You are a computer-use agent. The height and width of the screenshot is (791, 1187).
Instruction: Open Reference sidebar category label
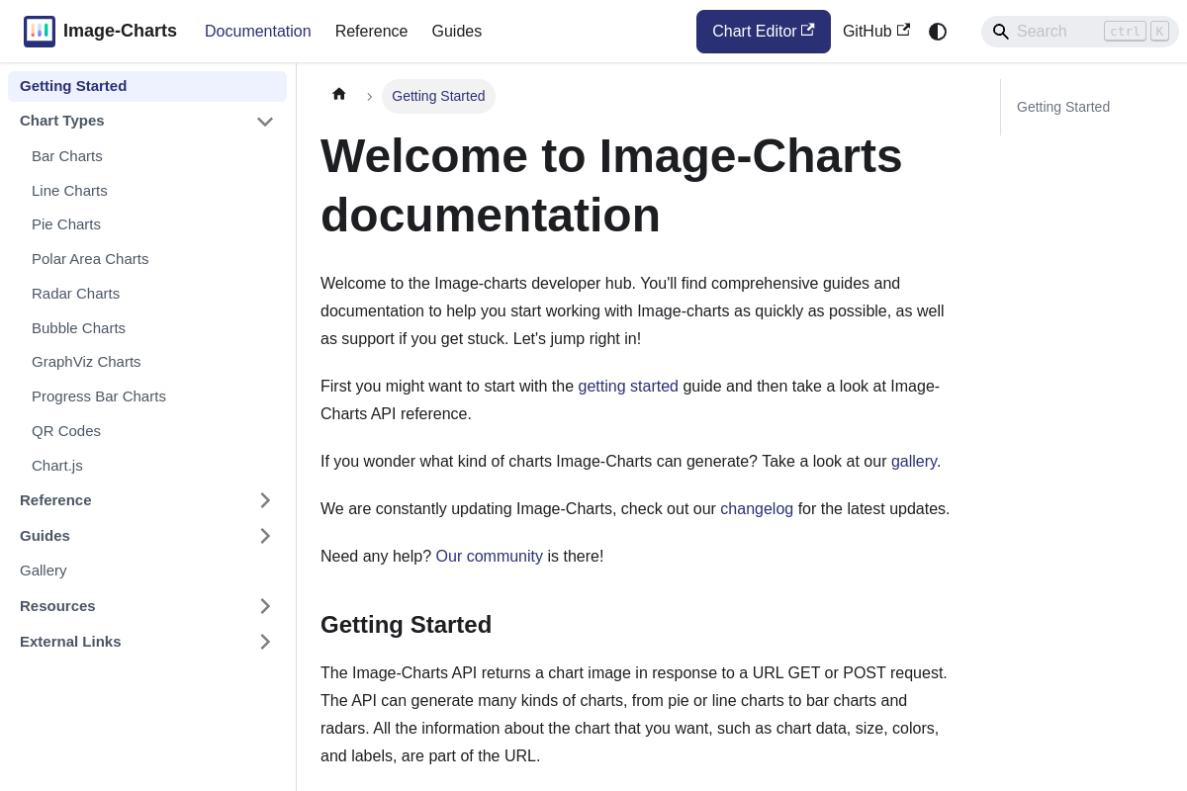55,500
